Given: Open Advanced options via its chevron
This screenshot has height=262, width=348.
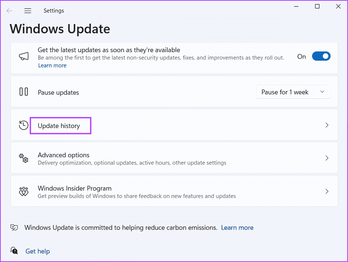Looking at the screenshot, I should 327,158.
